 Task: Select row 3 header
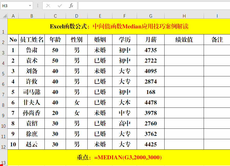[x=4, y=50]
